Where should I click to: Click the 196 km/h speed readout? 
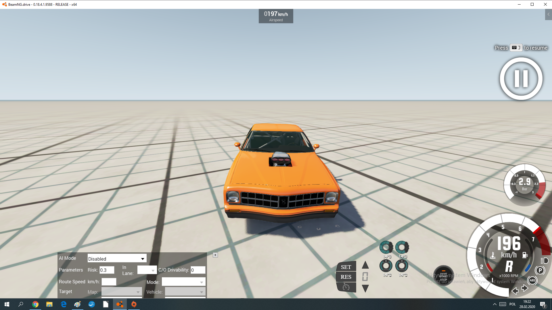tap(509, 244)
